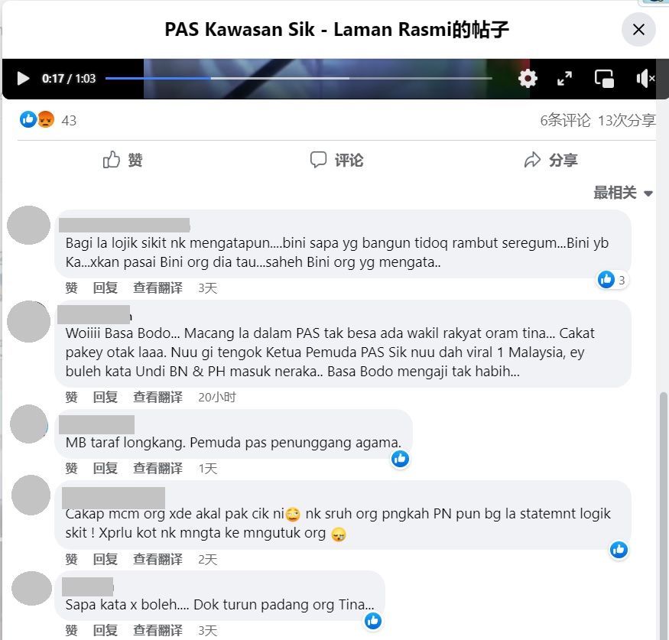Unmute the video sound

[645, 79]
